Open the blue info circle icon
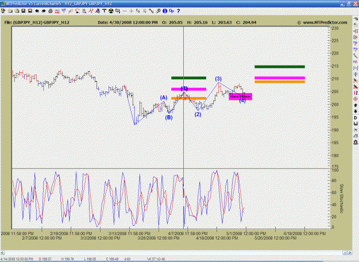The width and height of the screenshot is (359, 262). 165,11
